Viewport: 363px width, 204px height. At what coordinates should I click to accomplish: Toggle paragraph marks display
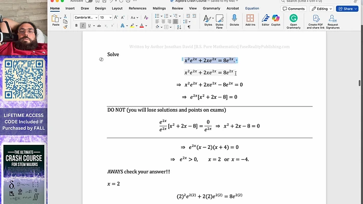pyautogui.click(x=189, y=27)
